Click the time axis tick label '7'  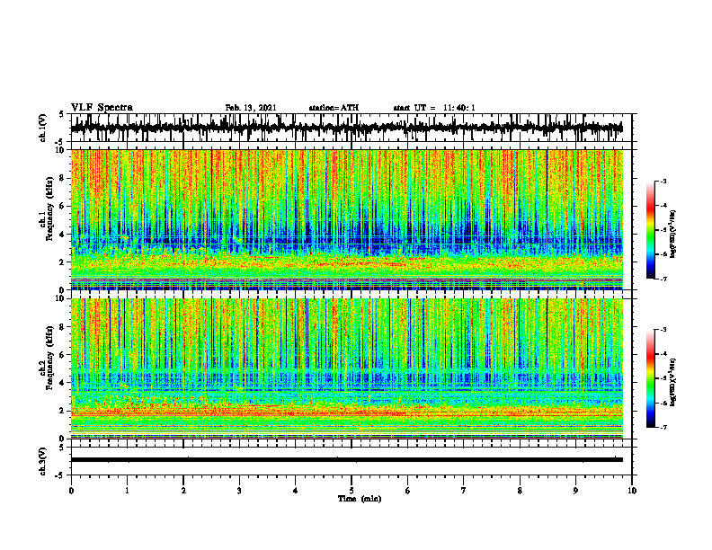(464, 491)
